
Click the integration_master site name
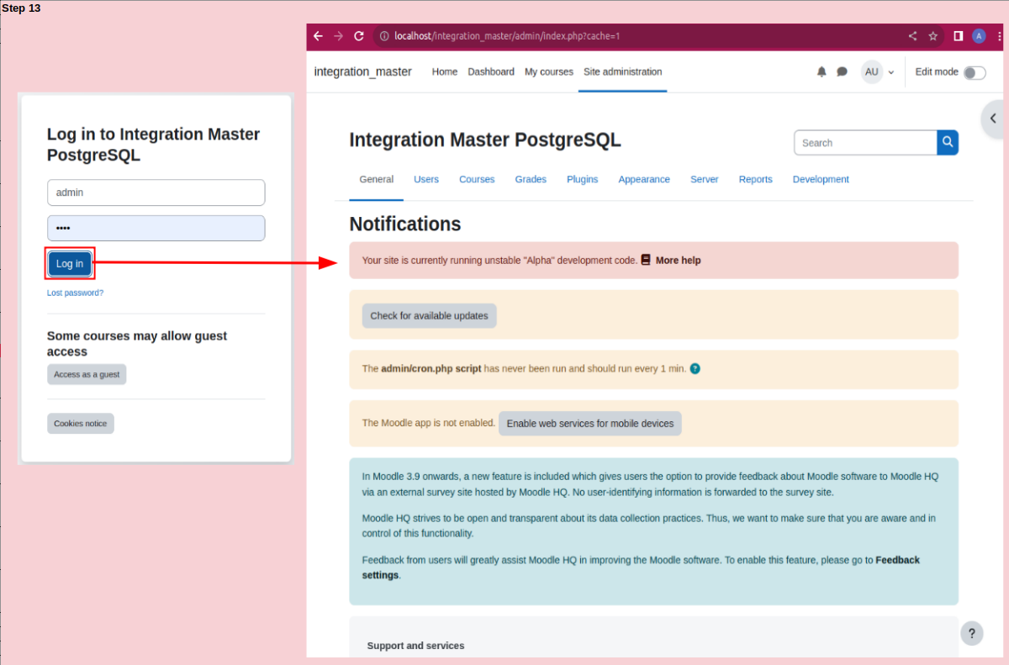[363, 72]
